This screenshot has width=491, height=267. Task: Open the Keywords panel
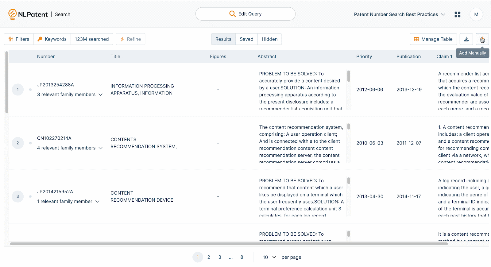52,39
